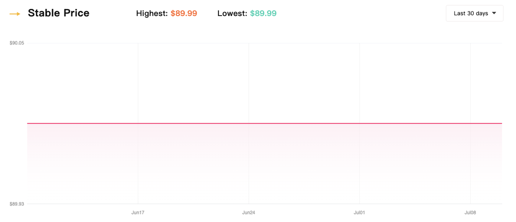Screen dimensions: 516x222
Task: Click the orange Highest price $89.99
Action: pos(184,13)
